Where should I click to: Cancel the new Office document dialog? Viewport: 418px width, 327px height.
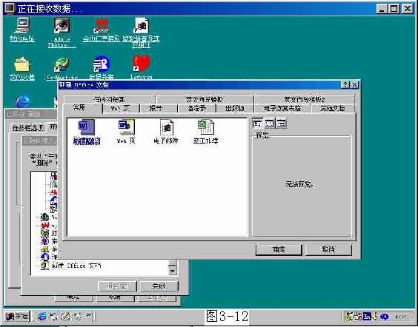pos(328,249)
